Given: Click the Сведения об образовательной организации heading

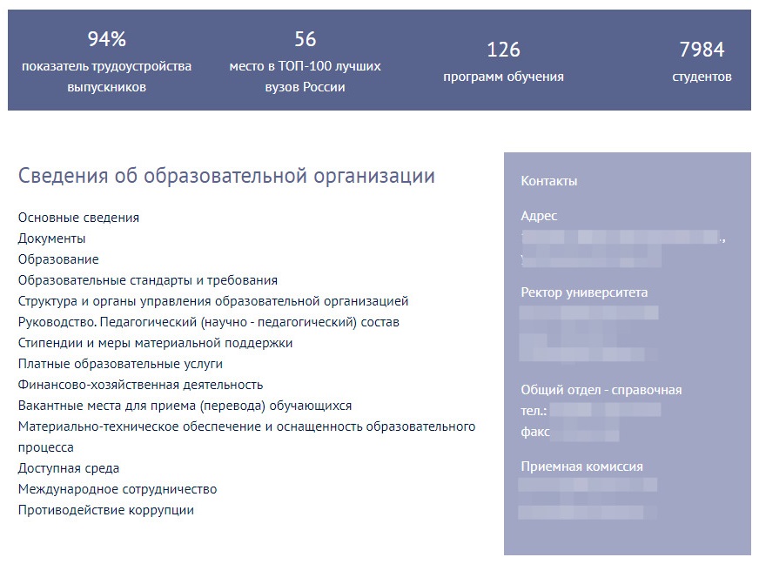Looking at the screenshot, I should tap(226, 176).
